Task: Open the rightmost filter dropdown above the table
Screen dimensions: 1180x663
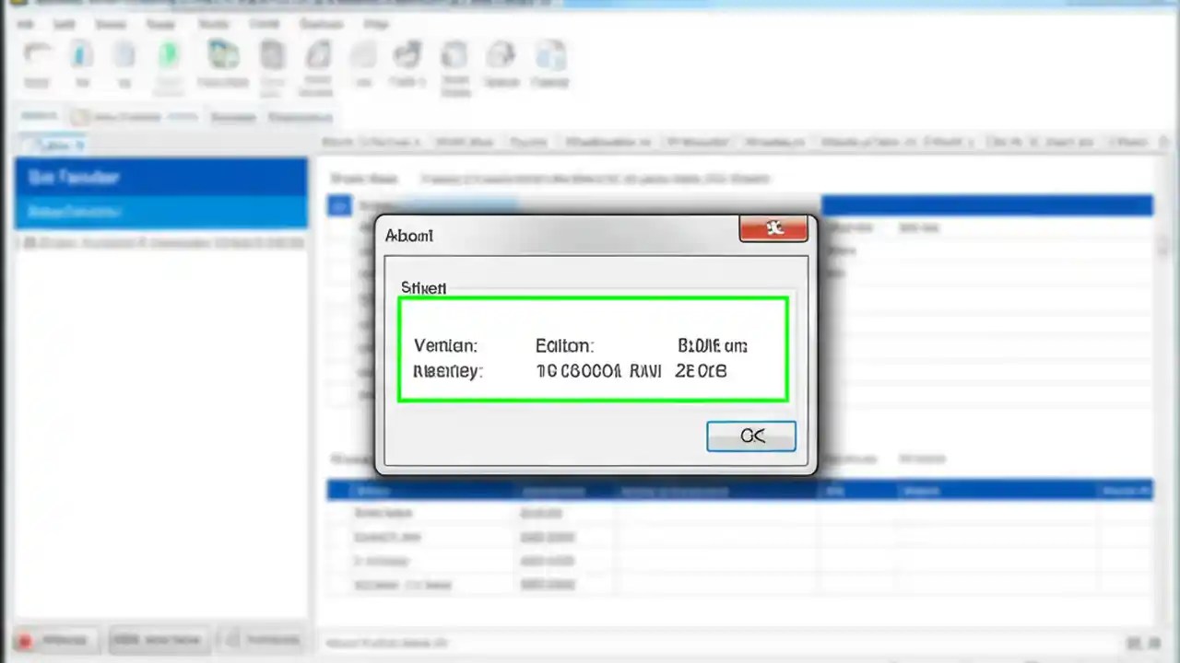Action: click(1129, 142)
